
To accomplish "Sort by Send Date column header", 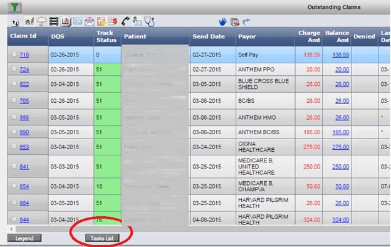I will [209, 36].
